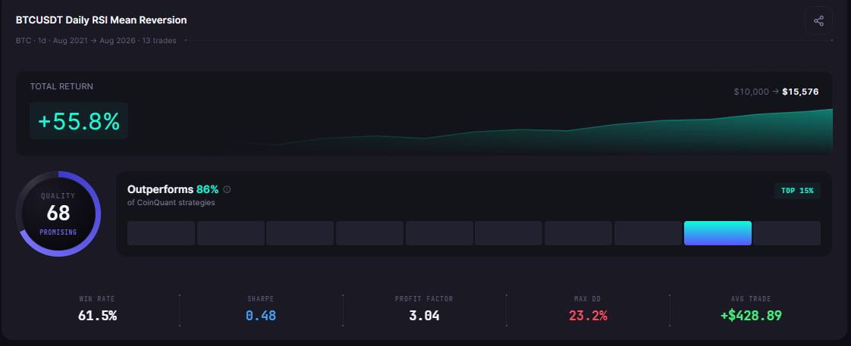
Task: Select the highlighted gradient percentile bar
Action: pyautogui.click(x=718, y=233)
